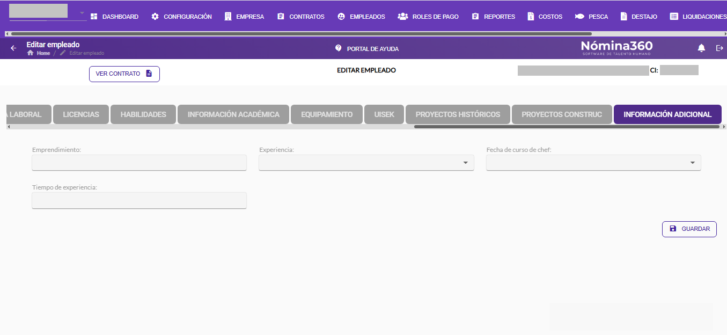Switch to the LICENCIAS tab

(81, 114)
